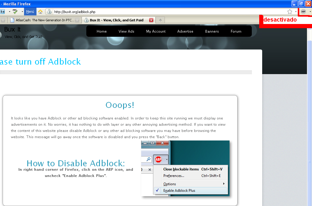Click the Adblock Plus ABP toolbar icon
The height and width of the screenshot is (206, 312).
point(303,12)
